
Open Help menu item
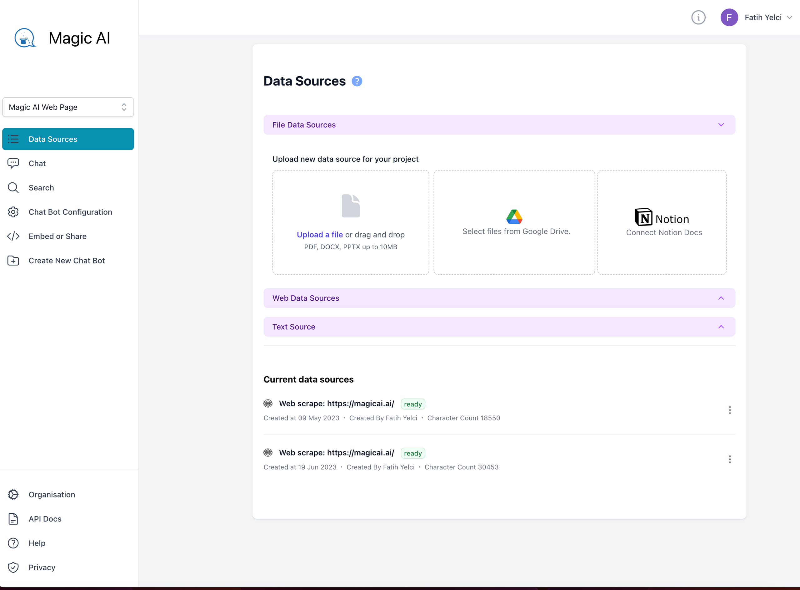68,543
